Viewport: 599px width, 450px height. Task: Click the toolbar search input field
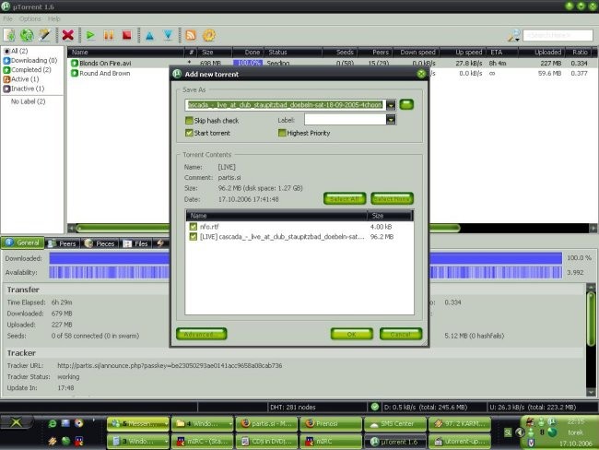pos(558,35)
